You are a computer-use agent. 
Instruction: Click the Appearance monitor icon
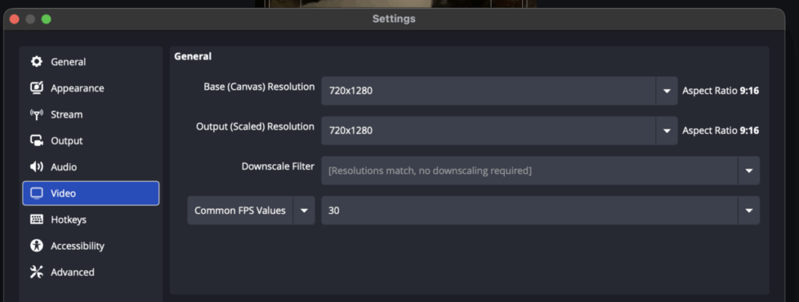tap(36, 88)
